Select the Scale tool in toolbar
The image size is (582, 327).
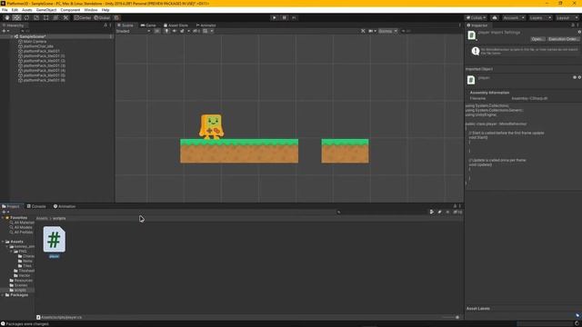coord(36,18)
